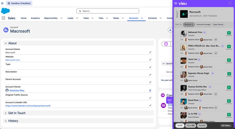Open the Opportunities tab dropdown arrow
The width and height of the screenshot is (235, 129).
[x=61, y=18]
